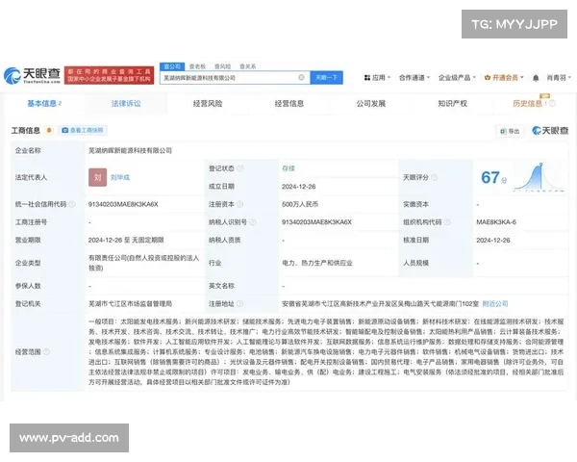Click the orange badge icon next to 工商信息

click(49, 130)
